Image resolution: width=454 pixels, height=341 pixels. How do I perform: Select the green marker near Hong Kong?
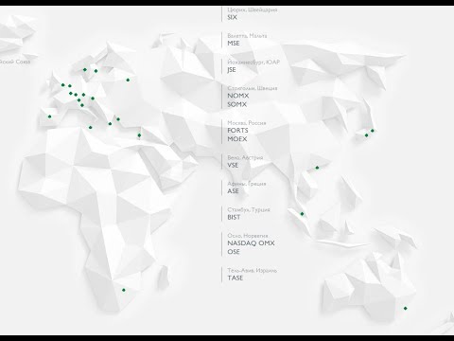317,168
